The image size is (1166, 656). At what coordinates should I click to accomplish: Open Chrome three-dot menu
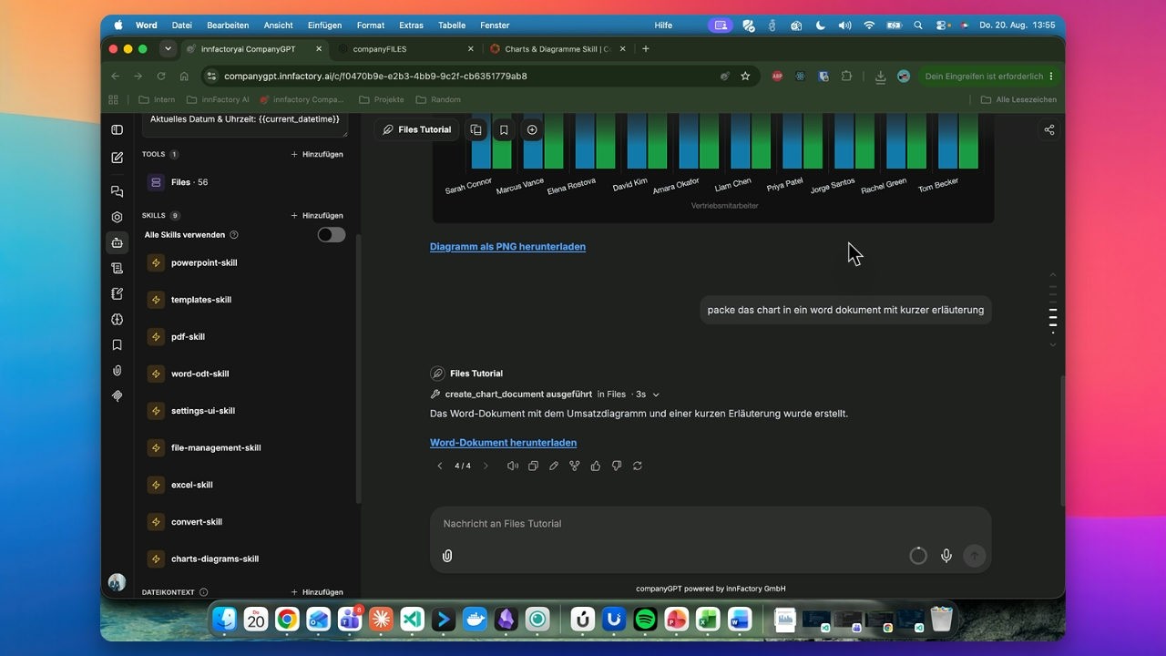[x=1051, y=77]
